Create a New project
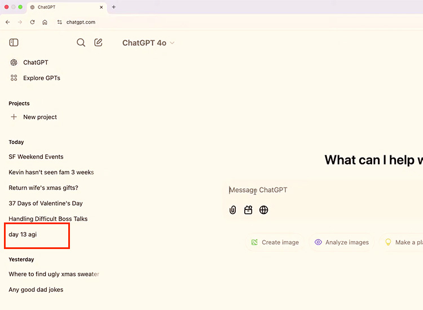 pos(34,117)
